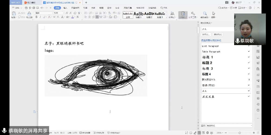Click the 清除格式 (Clear Format) button
This screenshot has height=135, width=271.
pos(218,35)
